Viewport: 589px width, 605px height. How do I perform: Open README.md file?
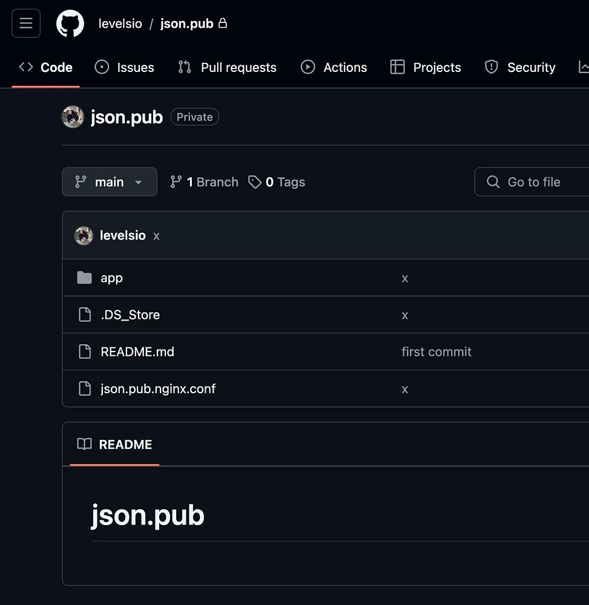pos(137,352)
